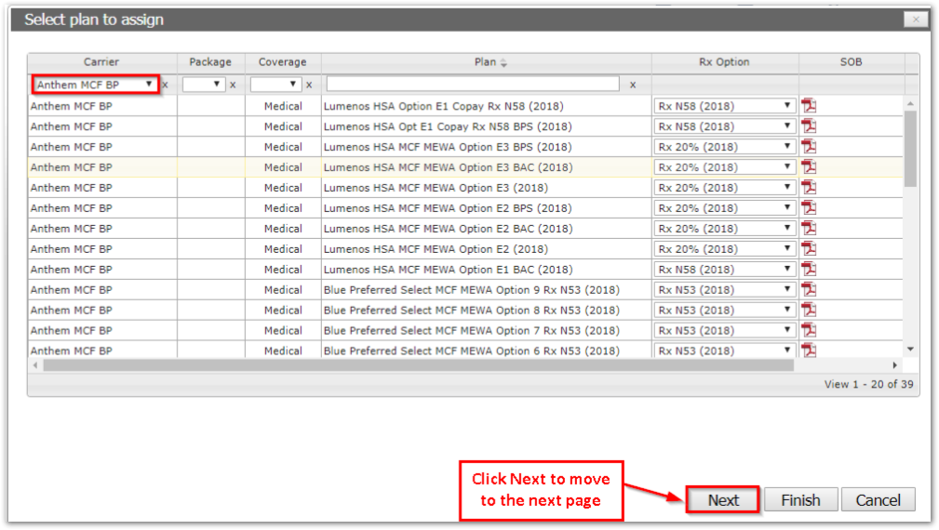Open SOB PDF for Blue Preferred Select Option 7

point(809,330)
